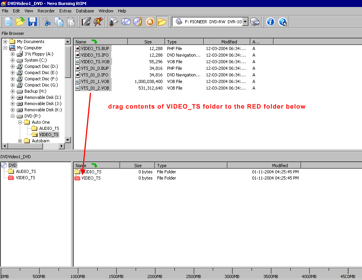Select red VIDEO_TS in compilation tree
The height and width of the screenshot is (280, 362).
coord(26,178)
